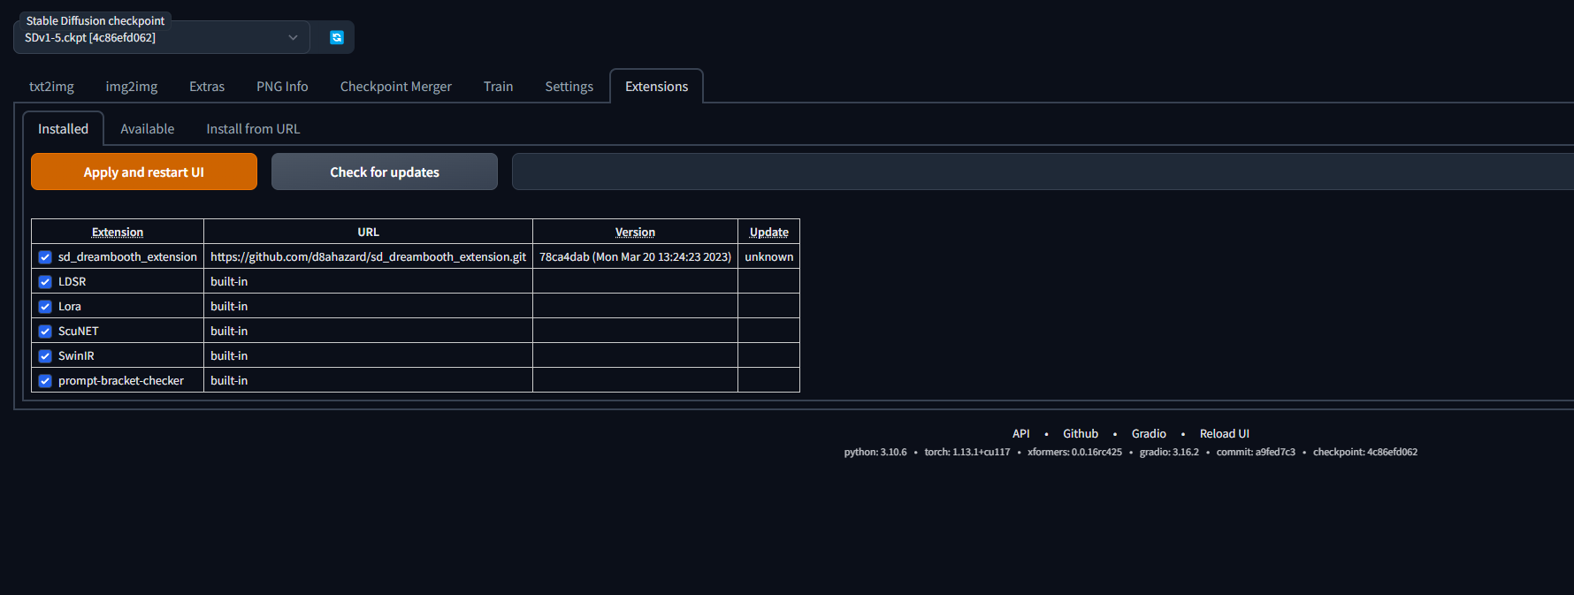Open the img2img tab
The height and width of the screenshot is (595, 1574).
click(x=132, y=87)
